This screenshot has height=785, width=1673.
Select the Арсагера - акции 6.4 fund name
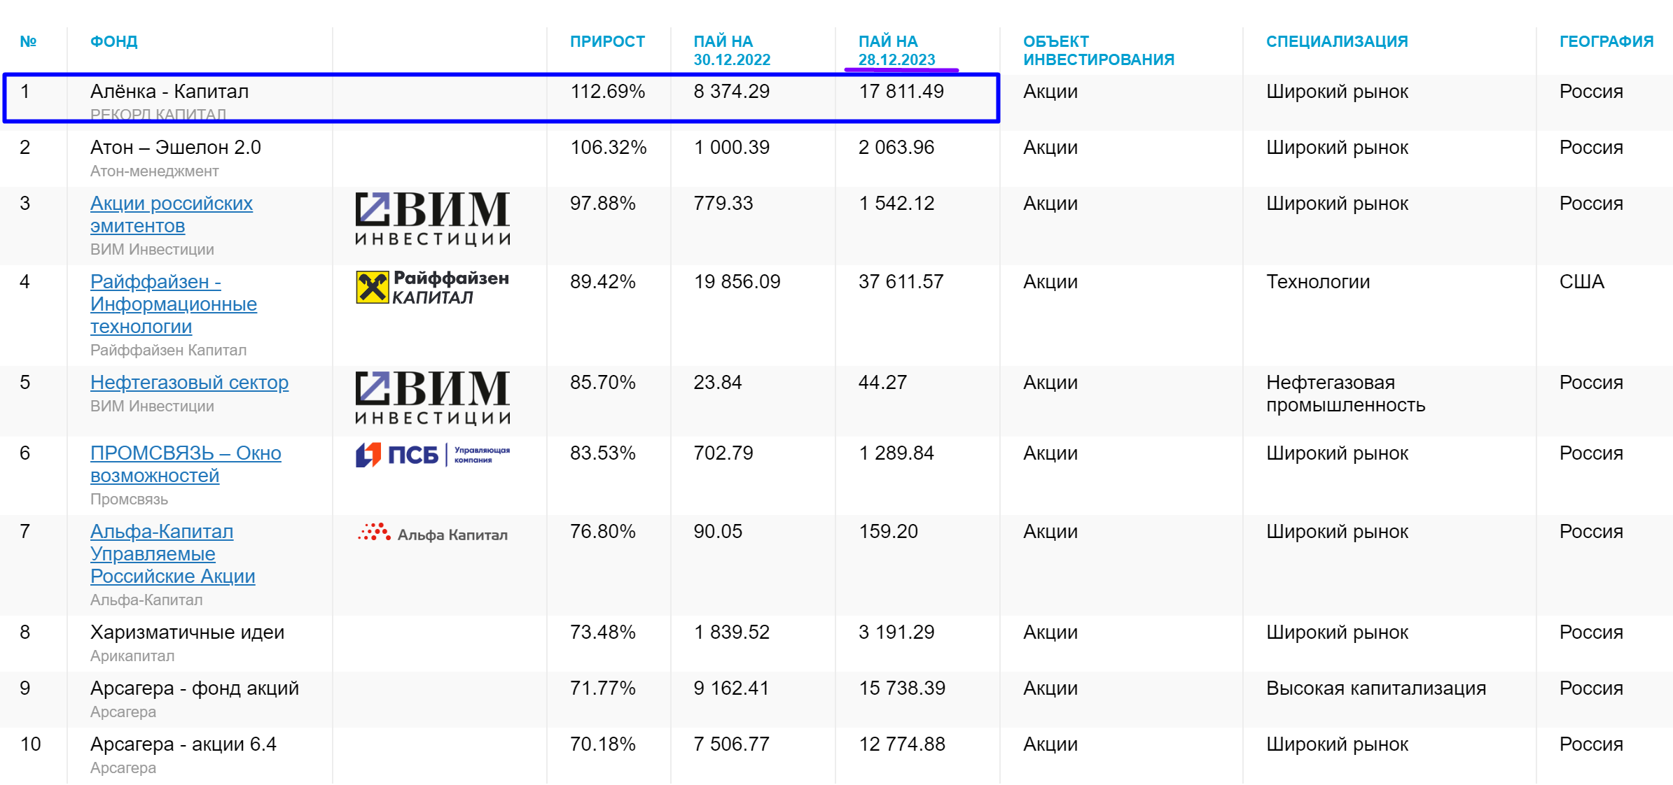[x=183, y=744]
